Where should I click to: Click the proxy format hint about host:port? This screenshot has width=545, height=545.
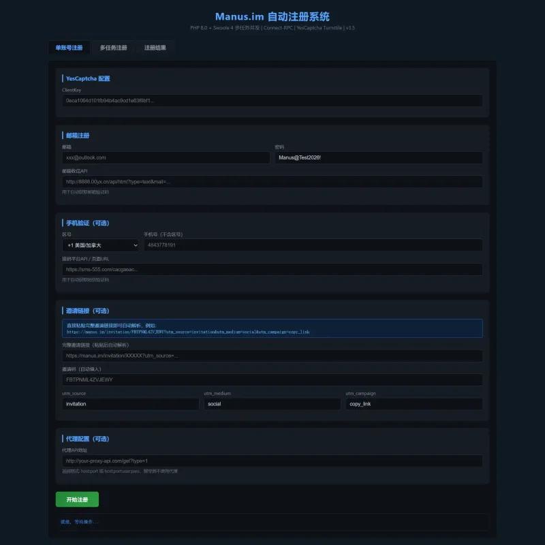coord(120,471)
